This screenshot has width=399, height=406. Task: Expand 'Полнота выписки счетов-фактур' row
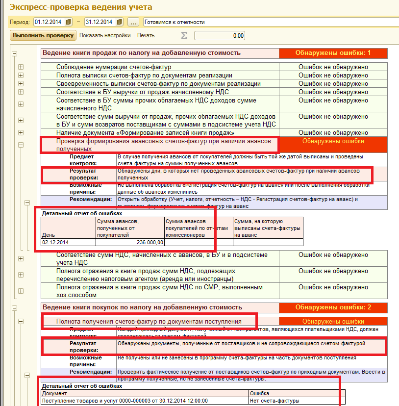[21, 76]
